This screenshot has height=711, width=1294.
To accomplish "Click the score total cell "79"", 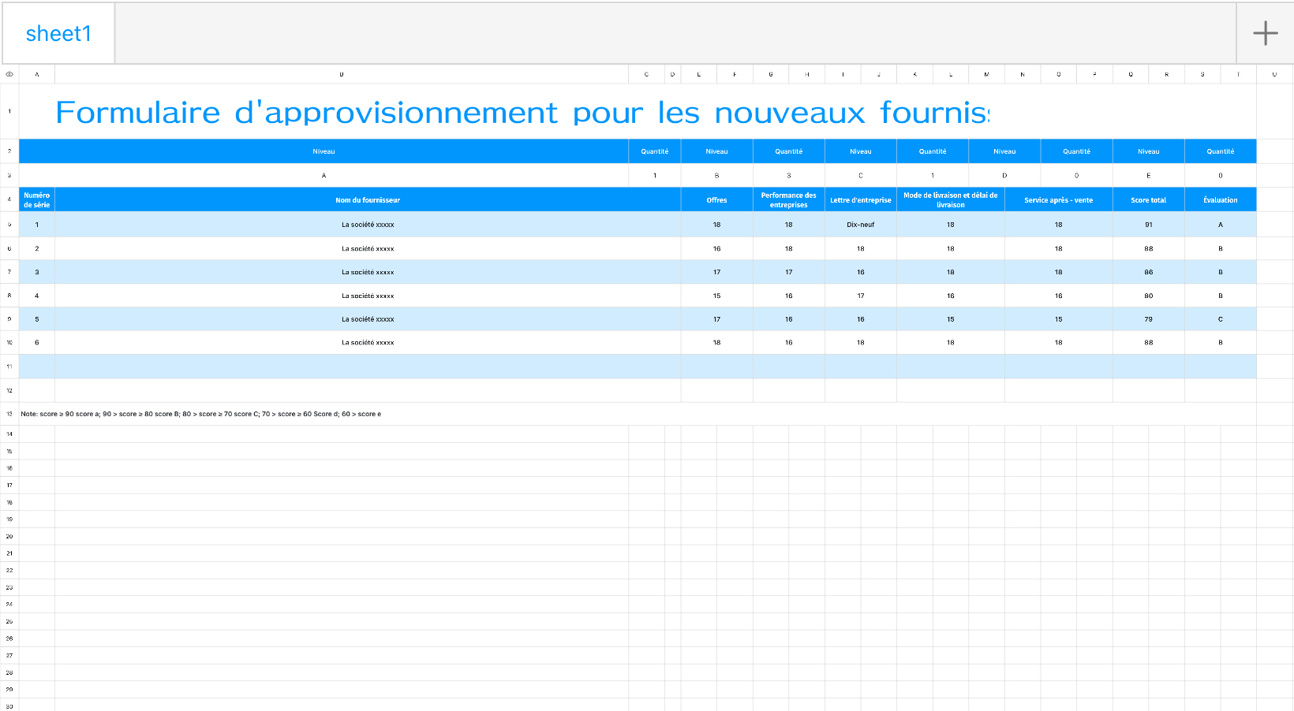I will click(1148, 319).
